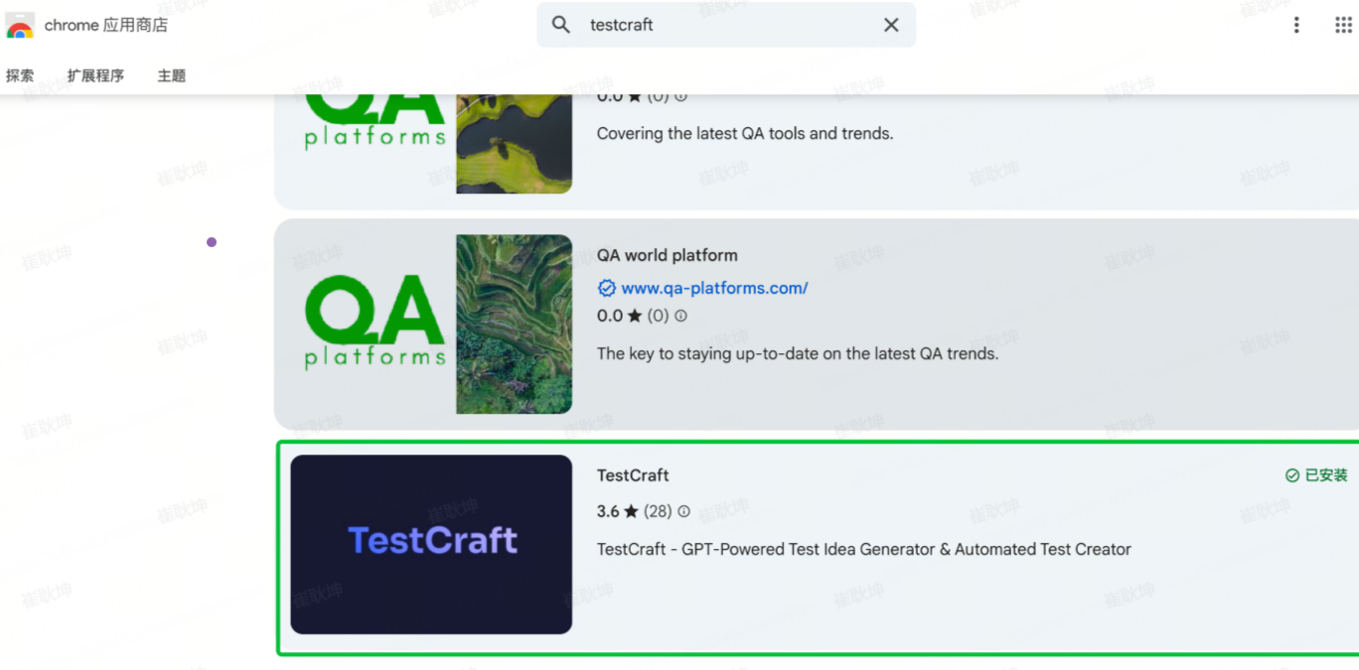The image size is (1359, 670).
Task: Open the www.qa-platforms.com link
Action: 713,288
